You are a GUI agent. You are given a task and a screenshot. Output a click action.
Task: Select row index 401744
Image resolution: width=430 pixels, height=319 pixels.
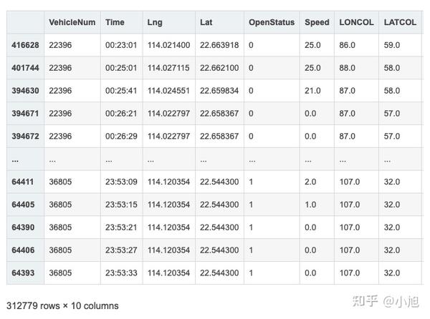(x=25, y=68)
